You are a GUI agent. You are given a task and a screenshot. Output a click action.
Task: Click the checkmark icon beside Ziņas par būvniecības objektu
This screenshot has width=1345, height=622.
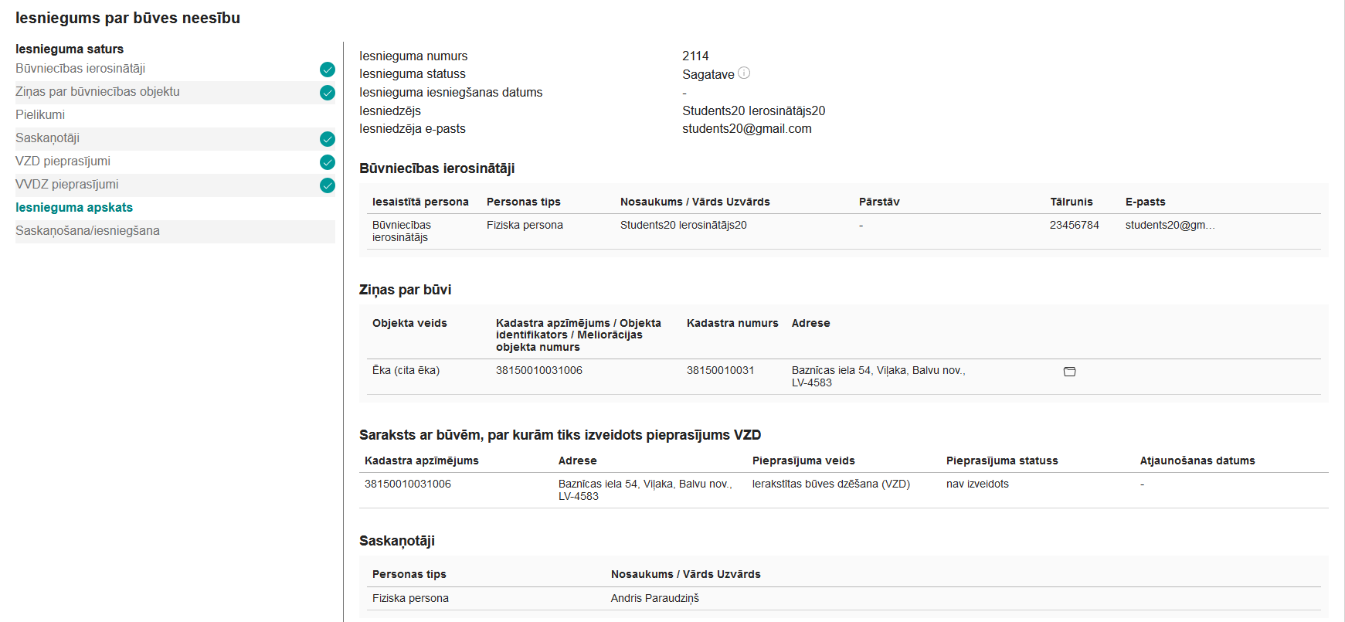(x=328, y=93)
